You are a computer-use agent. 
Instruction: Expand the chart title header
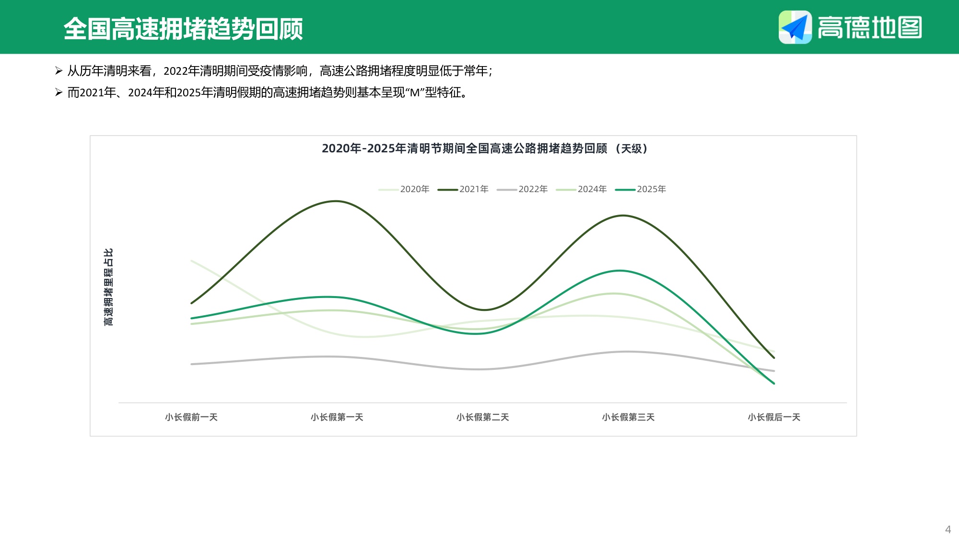[488, 149]
